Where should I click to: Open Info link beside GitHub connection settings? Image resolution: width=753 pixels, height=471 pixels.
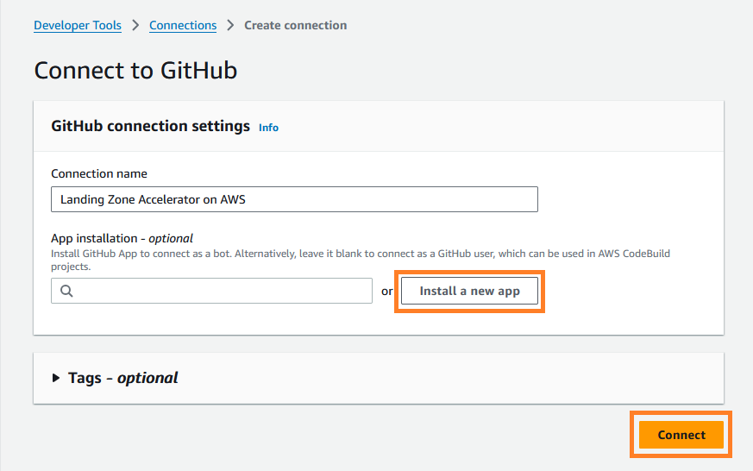[x=268, y=128]
